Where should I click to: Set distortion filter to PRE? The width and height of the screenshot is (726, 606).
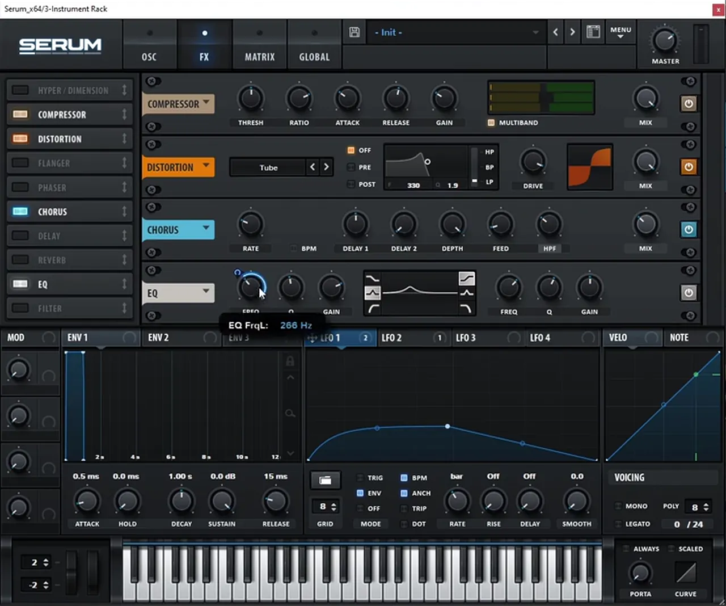tap(351, 167)
